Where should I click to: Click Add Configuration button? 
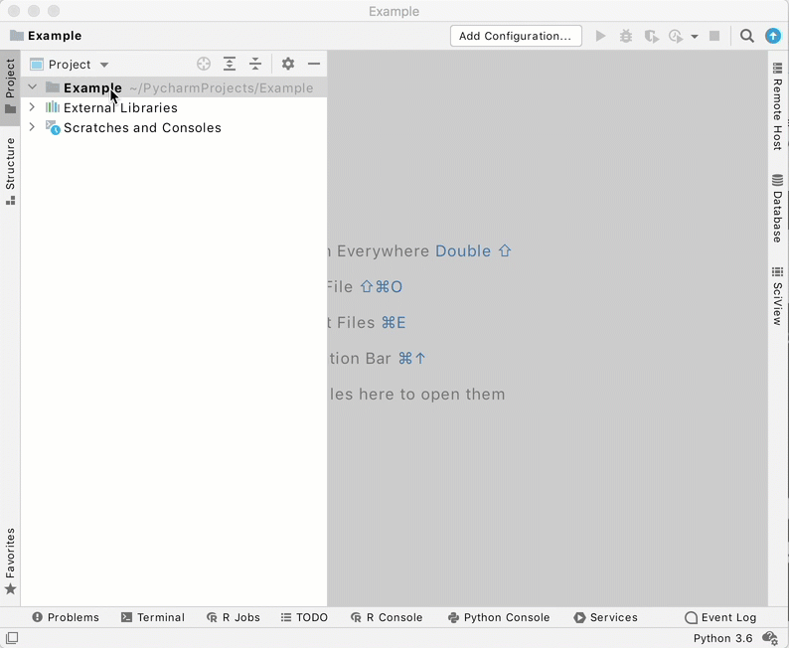[x=516, y=36]
